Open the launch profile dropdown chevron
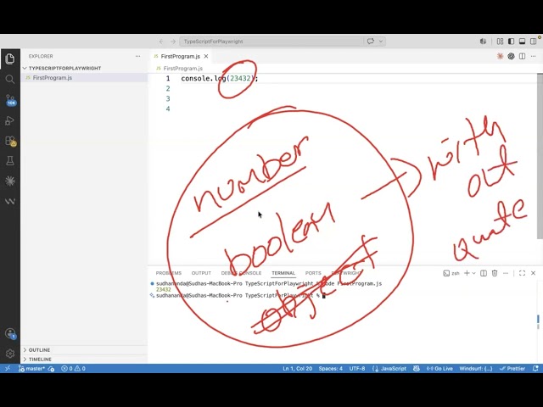This screenshot has width=543, height=407. point(473,273)
